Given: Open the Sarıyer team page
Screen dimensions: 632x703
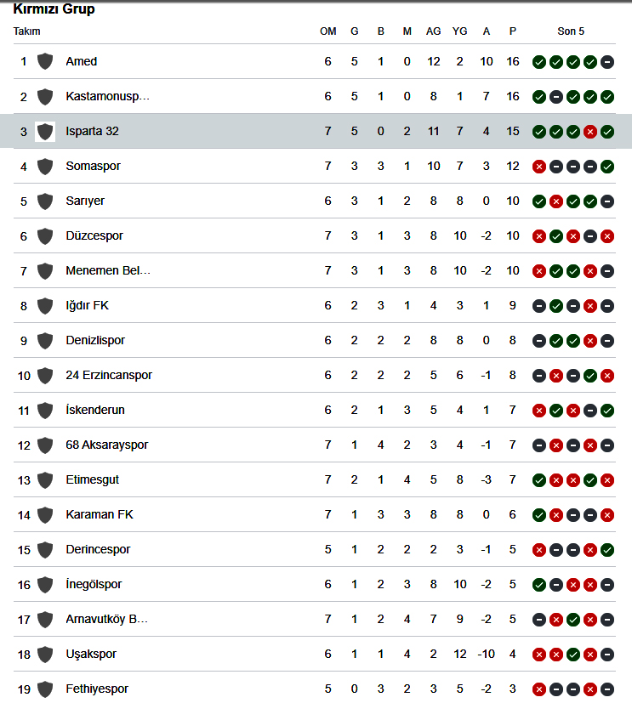Looking at the screenshot, I should click(x=85, y=201).
